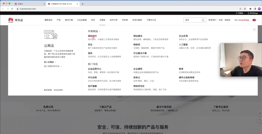The image size is (262, 134).
Task: Open the 产品 nav menu
Action: (59, 20)
